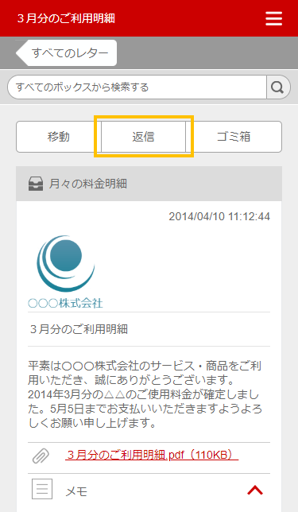298x512 pixels.
Task: Tap the magnifying glass search icon
Action: [x=278, y=87]
